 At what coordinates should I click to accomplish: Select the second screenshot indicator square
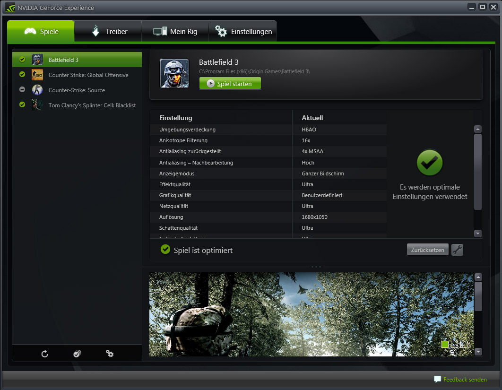[x=454, y=344]
